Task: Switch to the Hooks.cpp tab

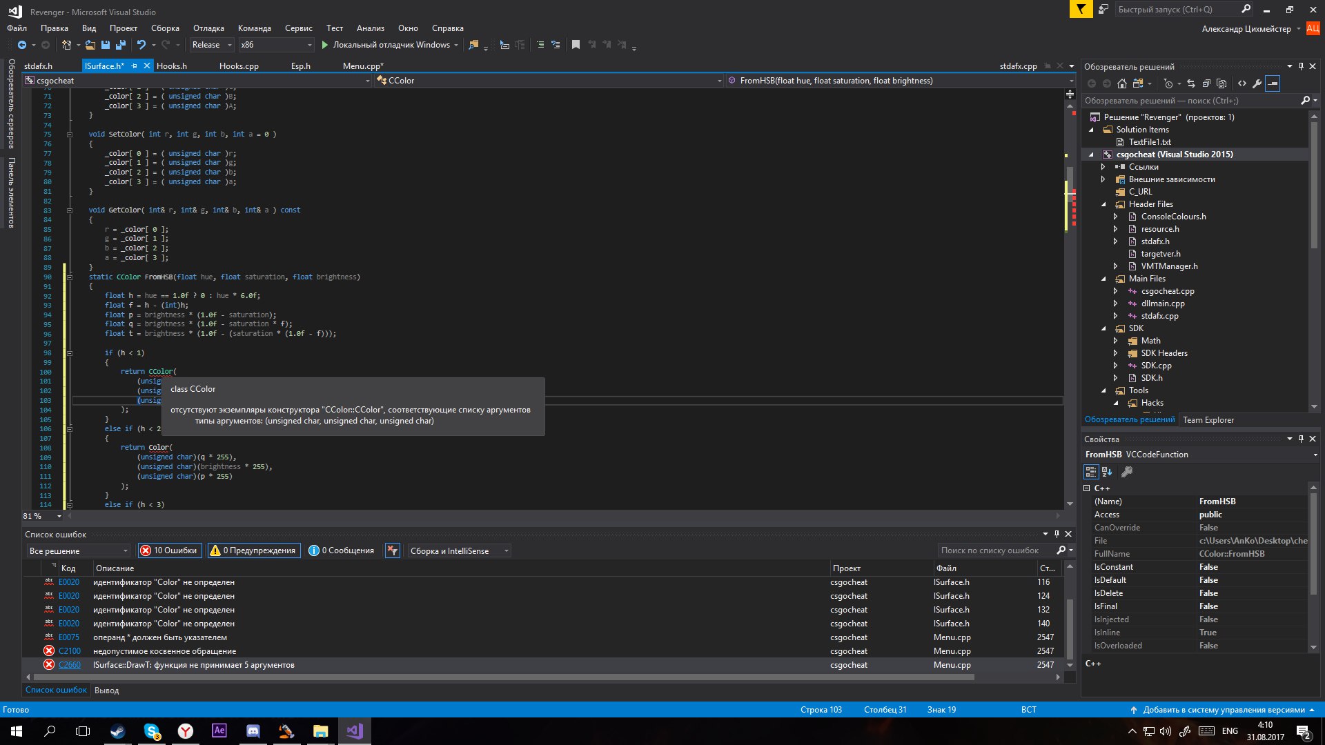Action: (x=239, y=66)
